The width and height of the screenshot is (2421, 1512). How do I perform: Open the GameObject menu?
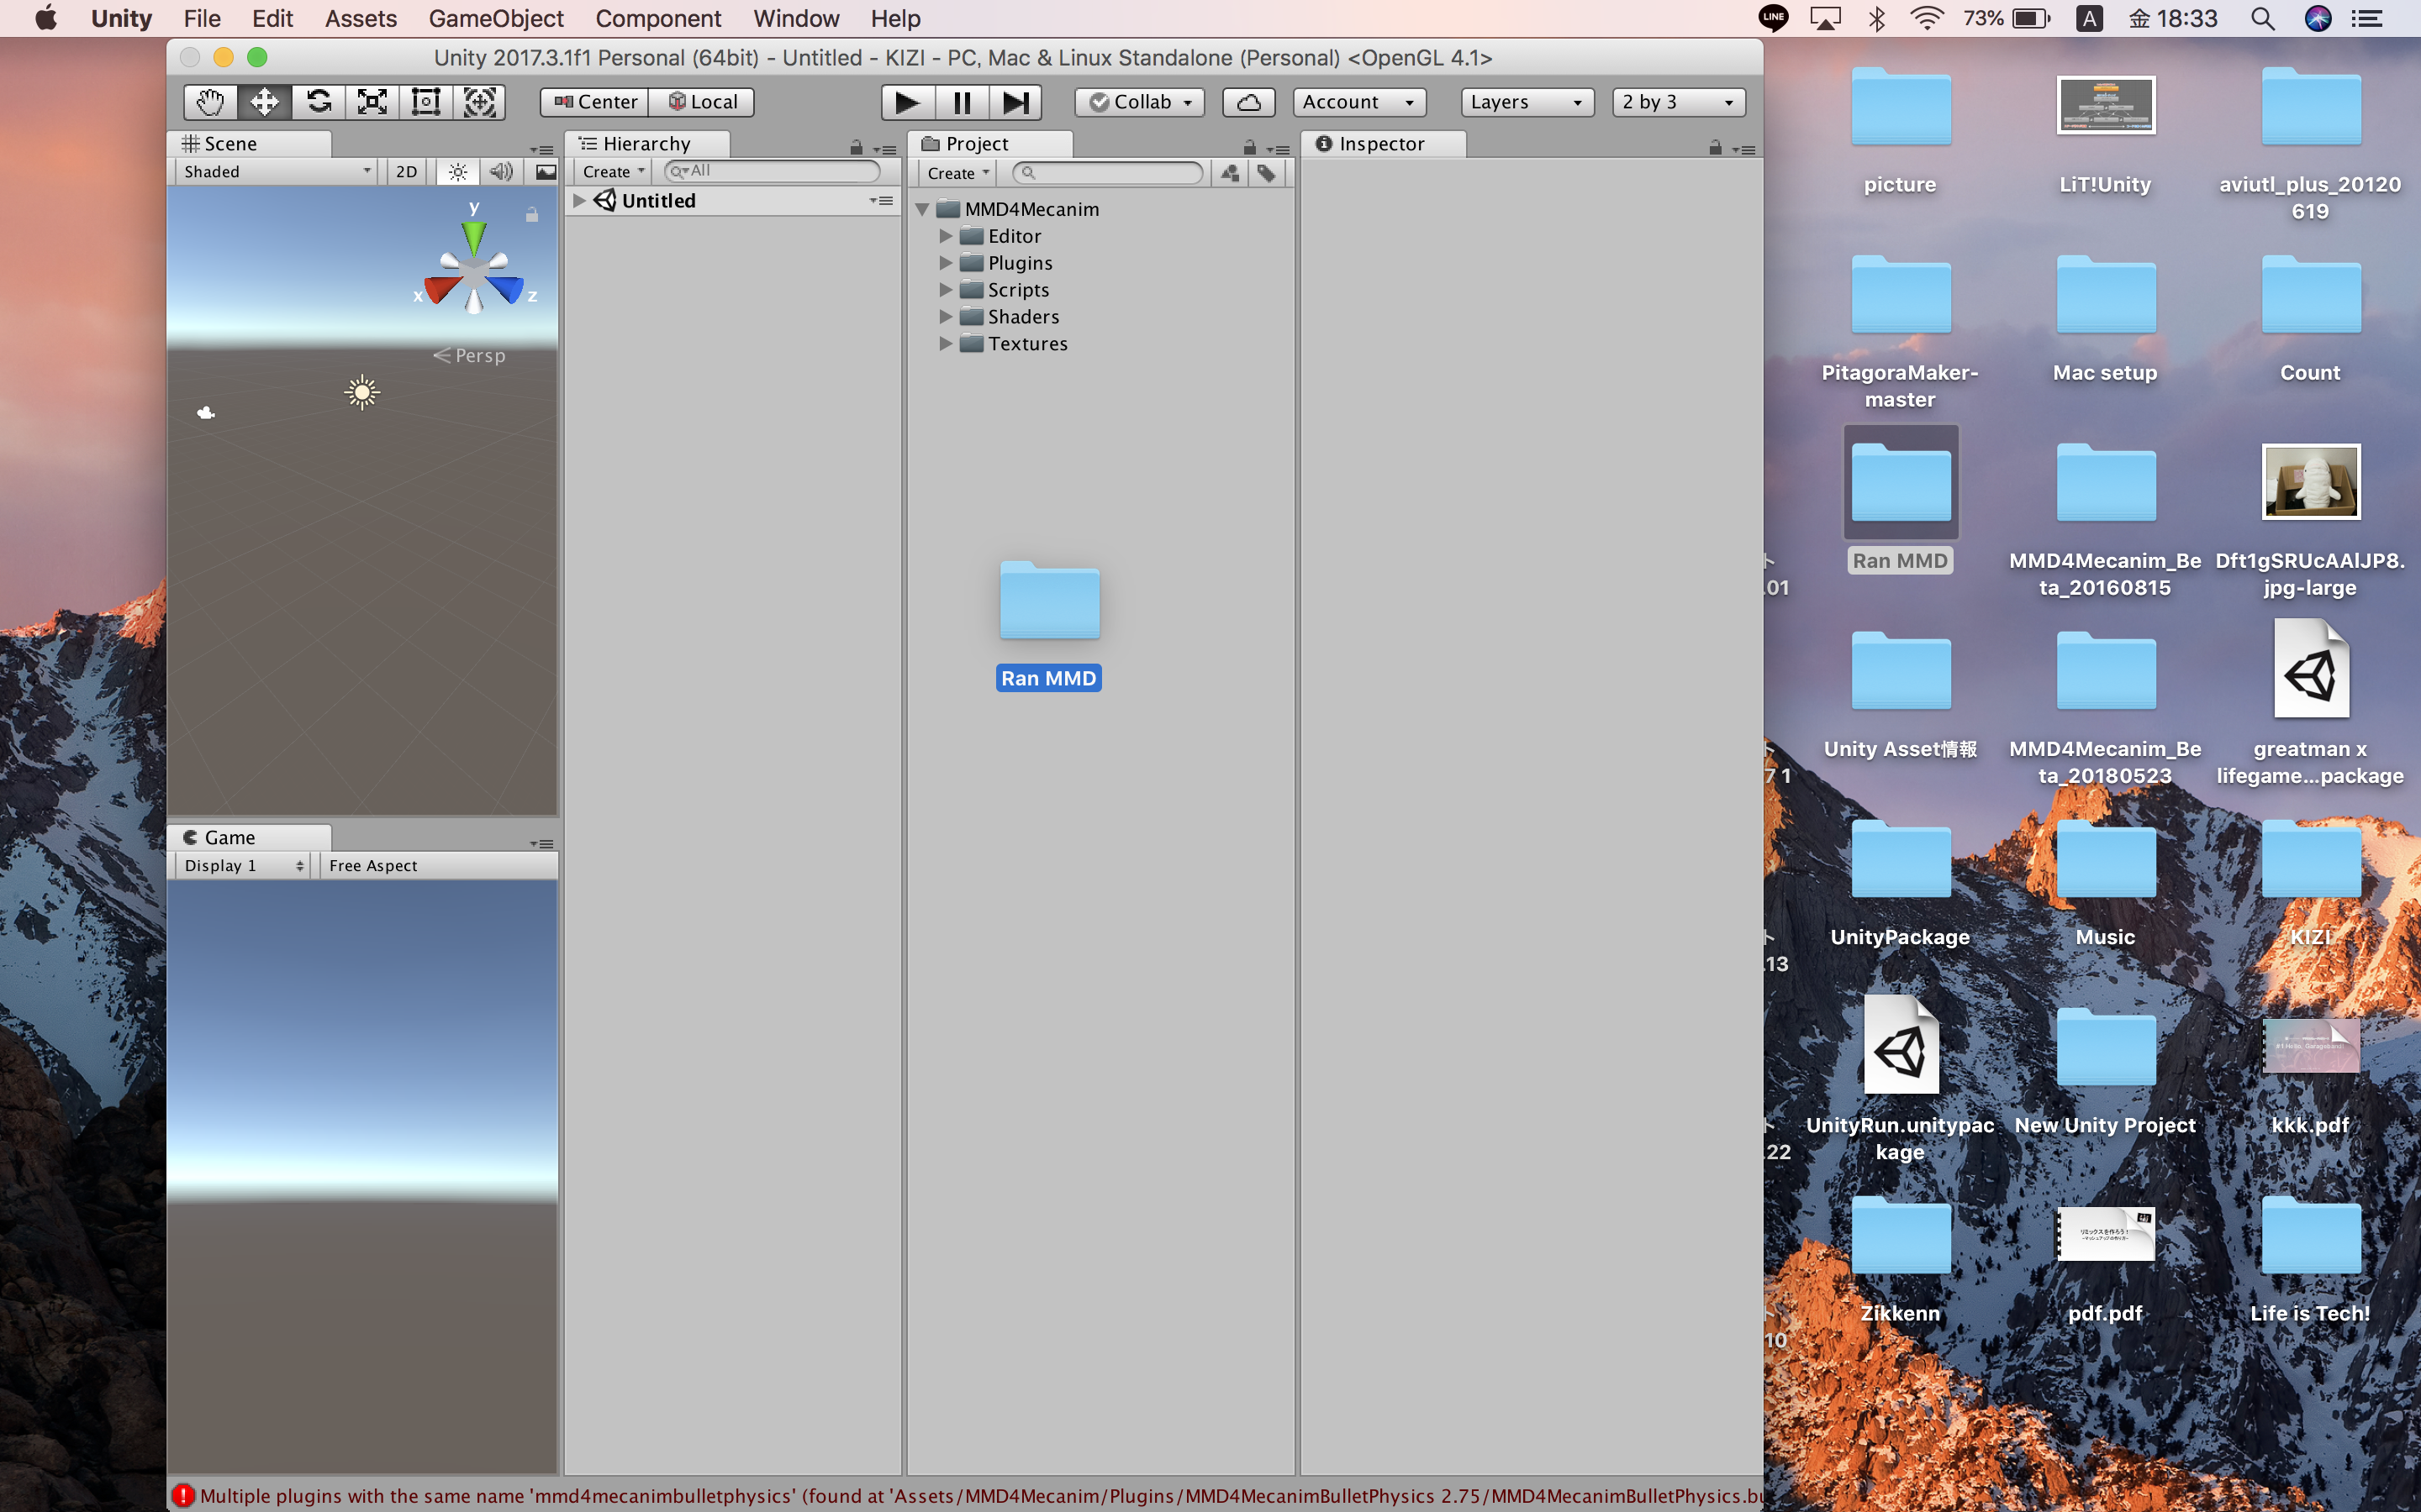496,18
